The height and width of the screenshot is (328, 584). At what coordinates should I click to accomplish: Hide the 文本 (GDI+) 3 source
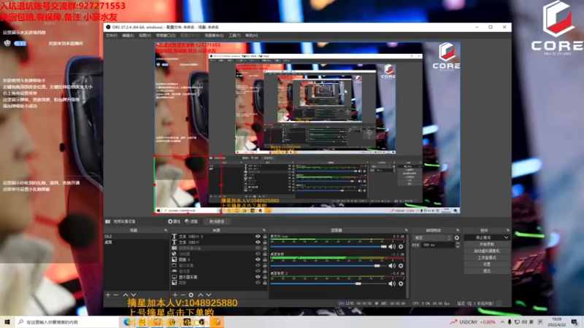point(258,236)
